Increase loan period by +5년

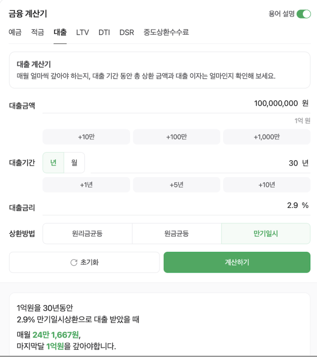176,185
